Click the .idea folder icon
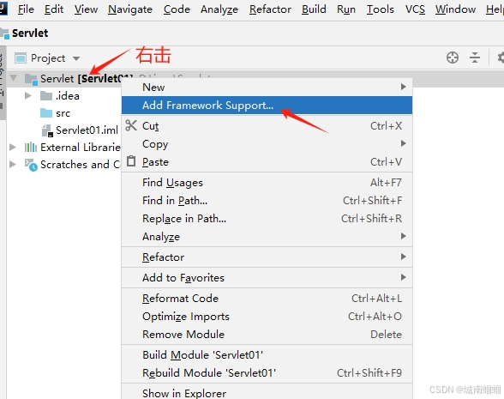Screen dimensions: 504x399 tap(46, 96)
